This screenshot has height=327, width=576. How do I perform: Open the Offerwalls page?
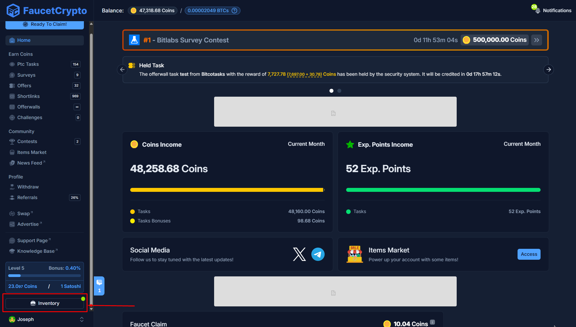click(x=29, y=107)
